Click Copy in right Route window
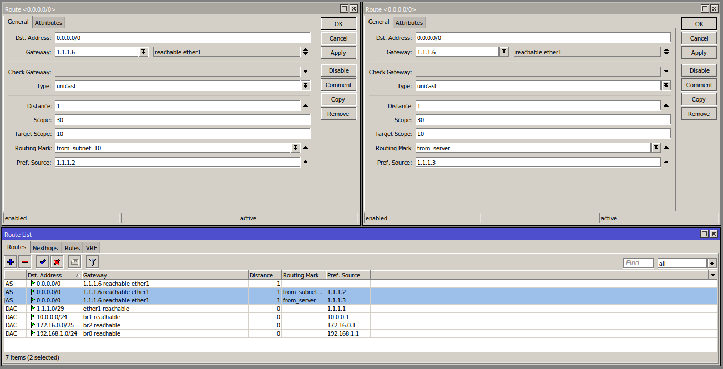 tap(699, 99)
